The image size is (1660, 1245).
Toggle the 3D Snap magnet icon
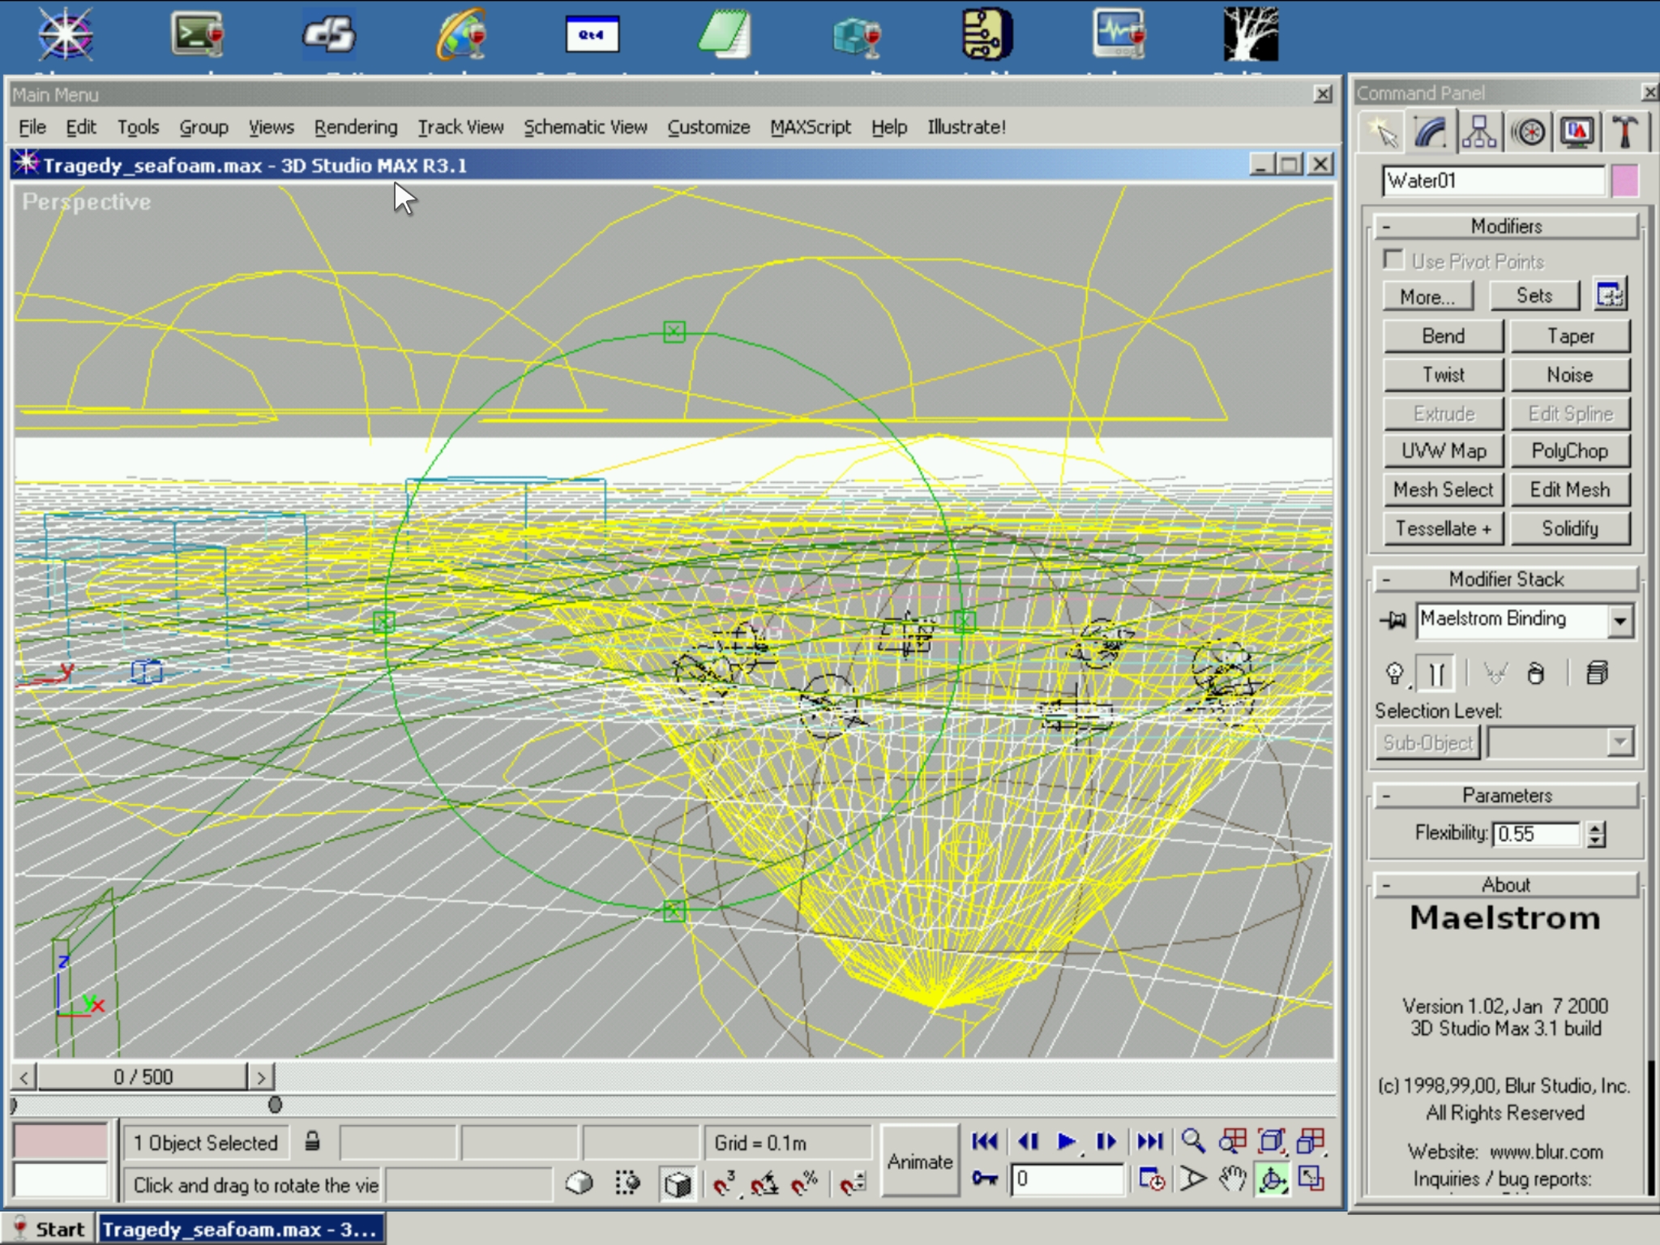(x=723, y=1184)
